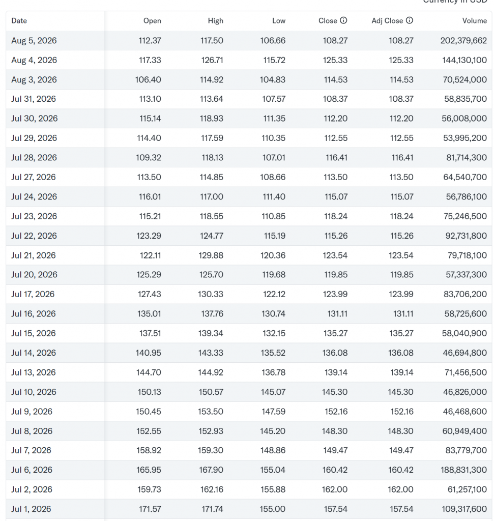Select the Jul 14, 2026 close value 136.08
Viewport: 494px width, 521px height.
click(x=335, y=353)
